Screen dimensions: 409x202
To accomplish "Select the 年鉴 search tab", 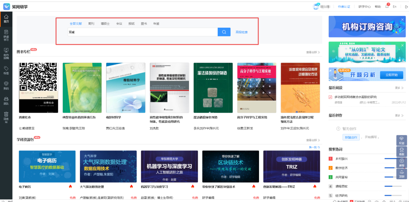I will pyautogui.click(x=156, y=23).
